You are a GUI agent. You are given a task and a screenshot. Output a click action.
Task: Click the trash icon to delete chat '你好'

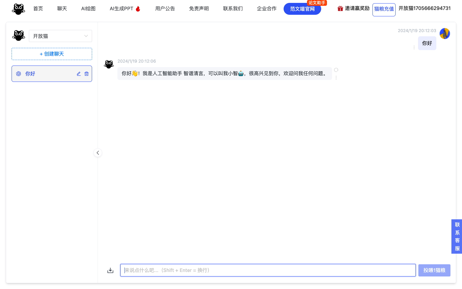click(x=86, y=74)
